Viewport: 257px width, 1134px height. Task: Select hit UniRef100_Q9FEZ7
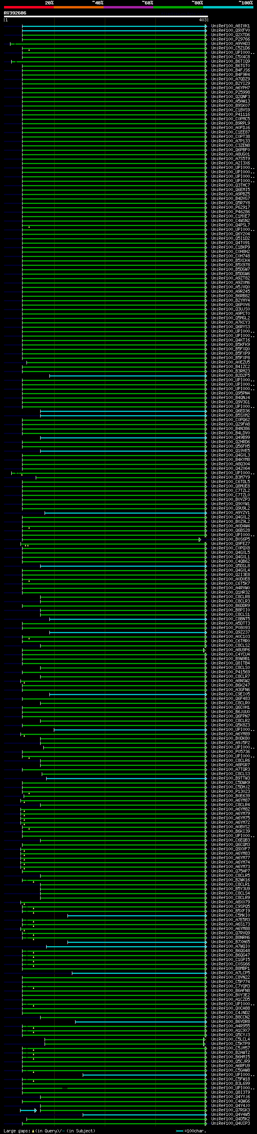230,544
